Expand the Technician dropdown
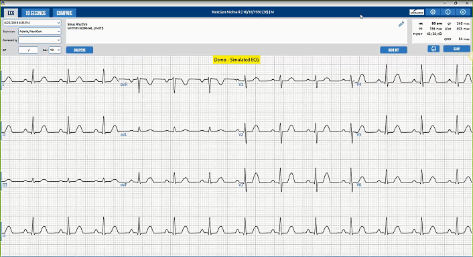Screen dimensions: 473x257 [40, 31]
